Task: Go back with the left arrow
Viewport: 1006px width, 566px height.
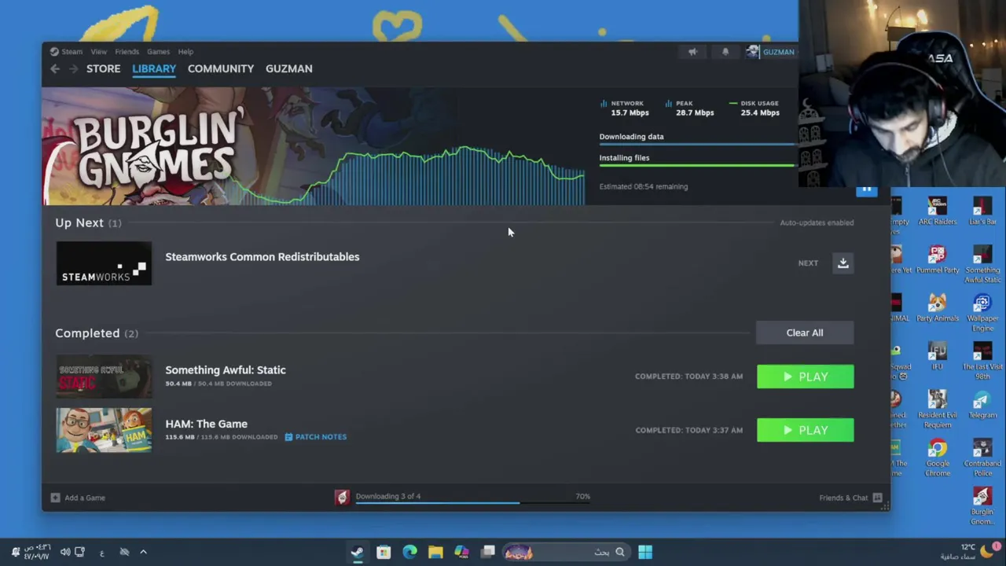Action: pyautogui.click(x=55, y=69)
